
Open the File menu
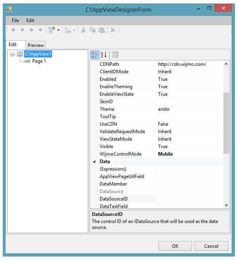pos(15,20)
